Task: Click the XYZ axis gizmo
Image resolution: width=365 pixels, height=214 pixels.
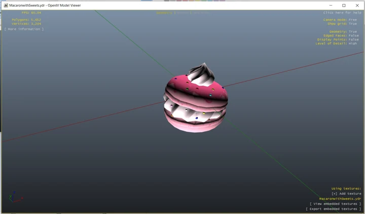Action: click(x=16, y=197)
